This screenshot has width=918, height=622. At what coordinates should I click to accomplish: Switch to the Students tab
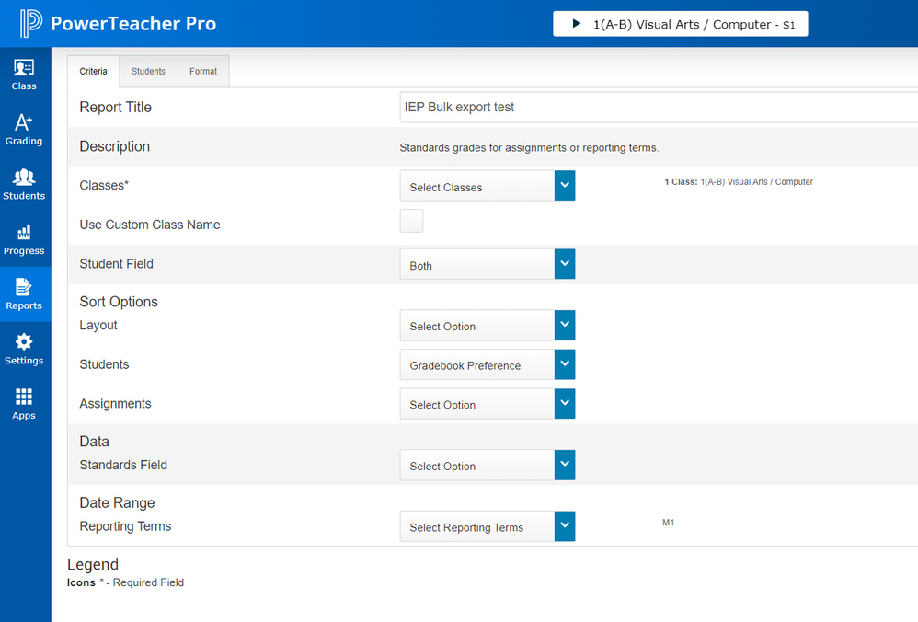point(148,72)
